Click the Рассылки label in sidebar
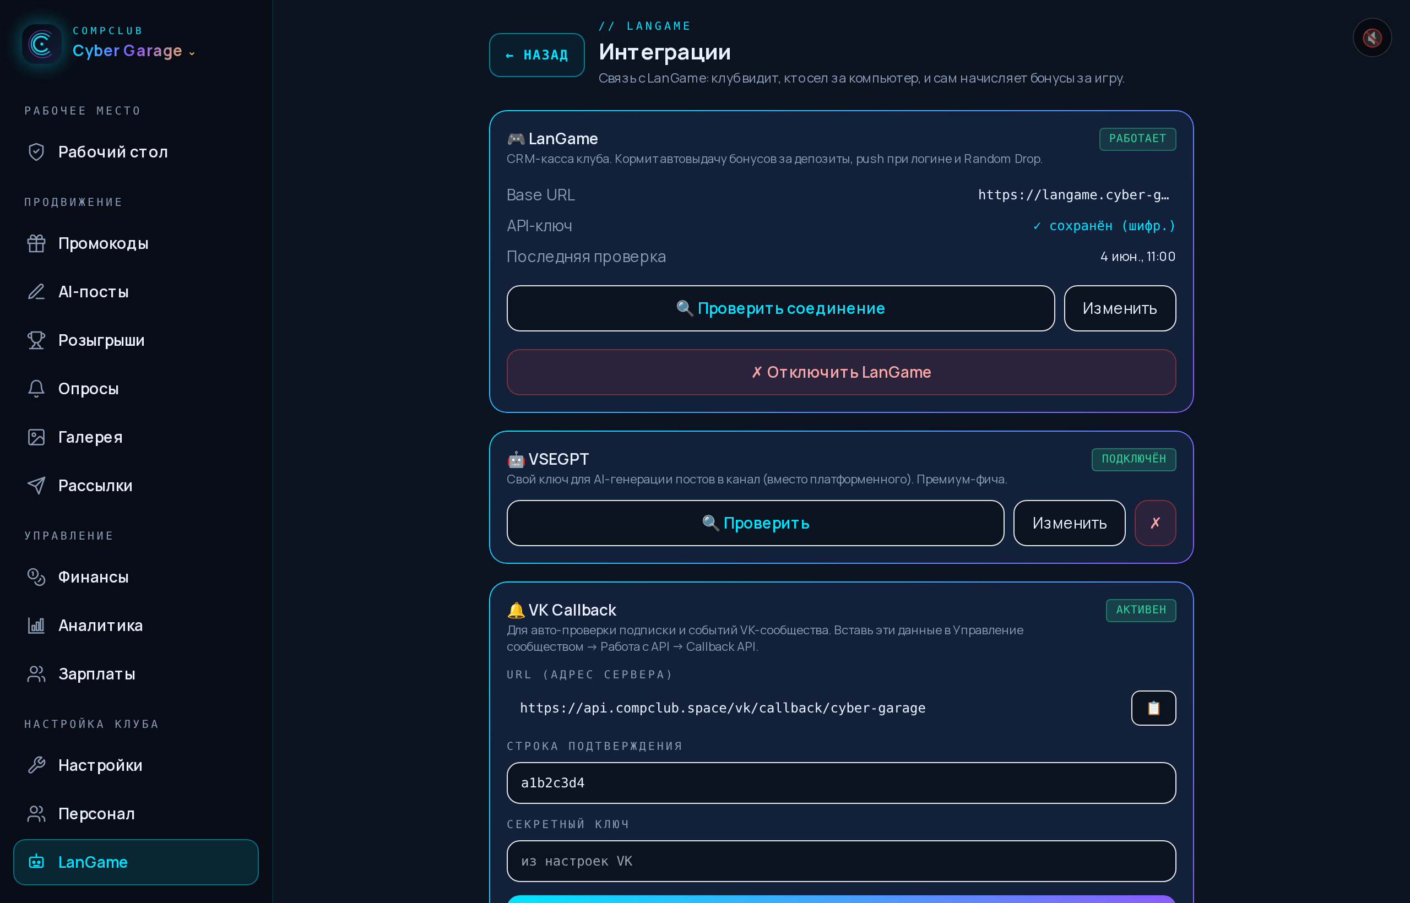Image resolution: width=1410 pixels, height=903 pixels. coord(96,486)
